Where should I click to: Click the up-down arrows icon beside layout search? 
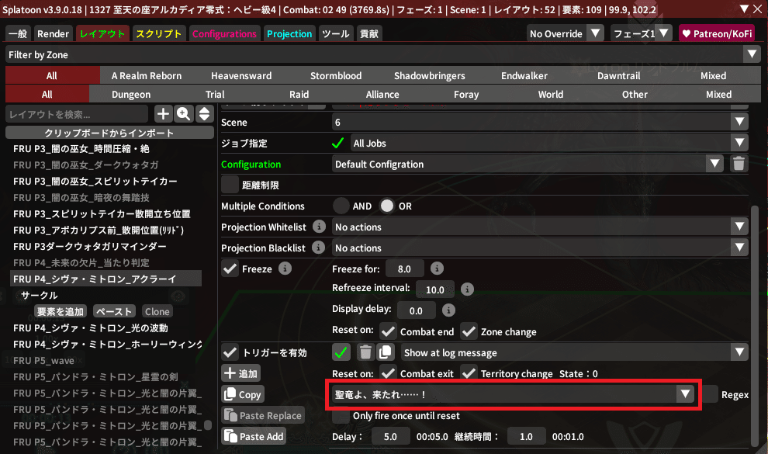(204, 114)
